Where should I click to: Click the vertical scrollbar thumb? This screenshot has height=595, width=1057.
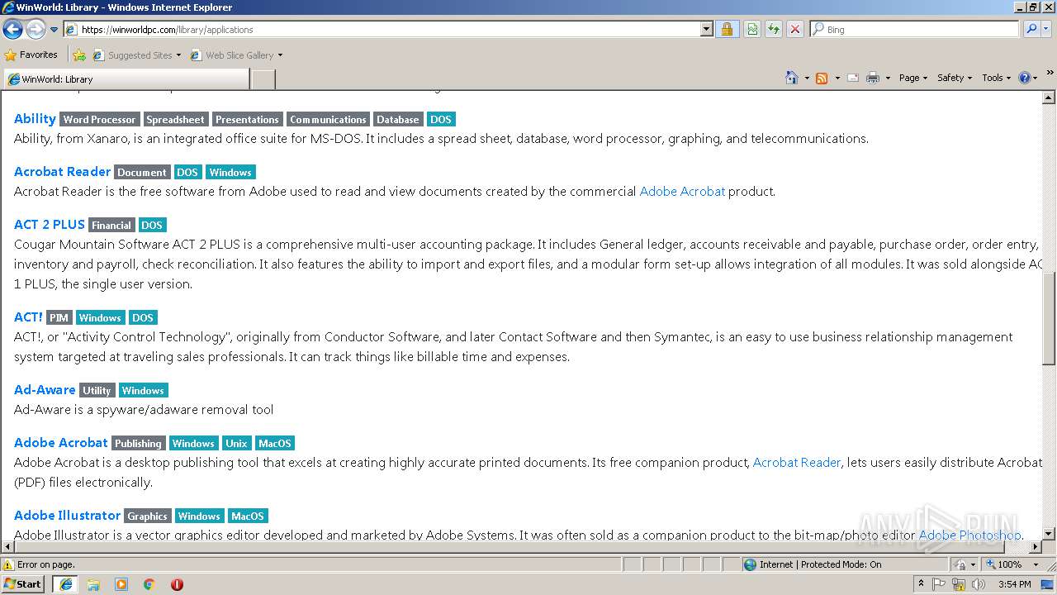(x=1049, y=318)
